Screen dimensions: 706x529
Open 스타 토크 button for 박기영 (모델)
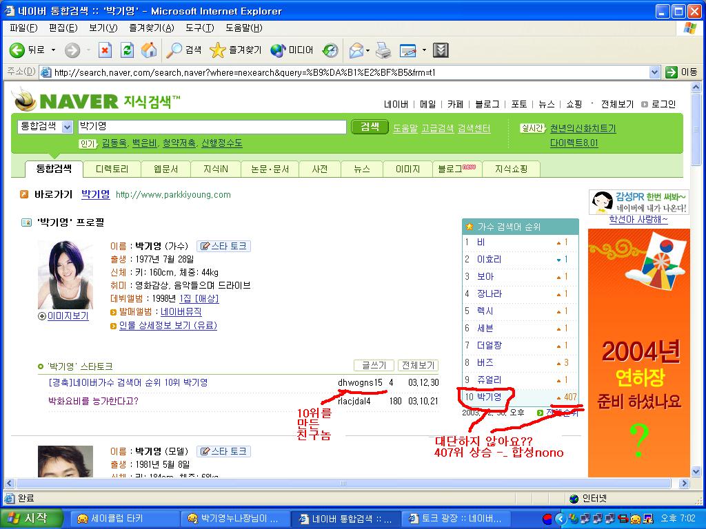click(224, 451)
